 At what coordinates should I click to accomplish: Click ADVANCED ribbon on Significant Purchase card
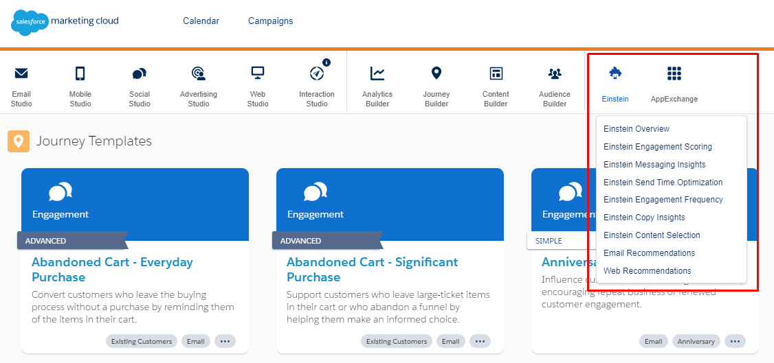[327, 241]
